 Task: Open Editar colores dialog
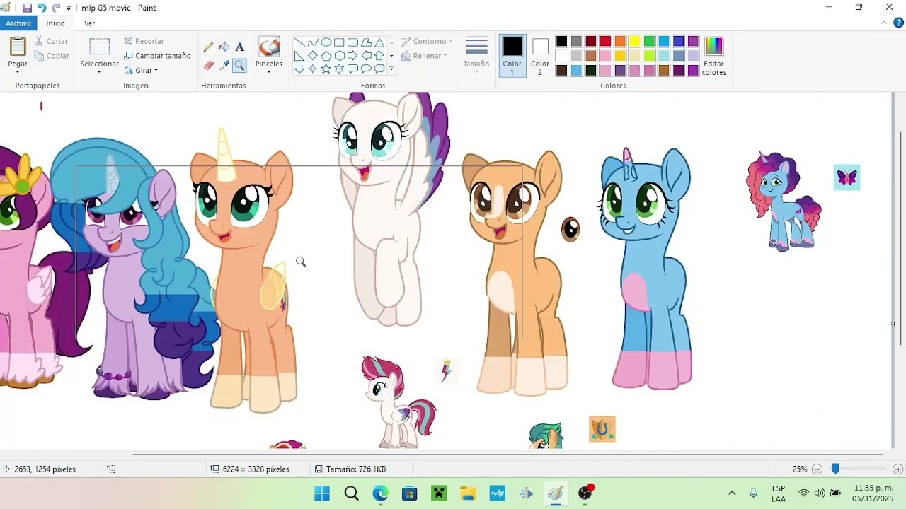[x=713, y=56]
